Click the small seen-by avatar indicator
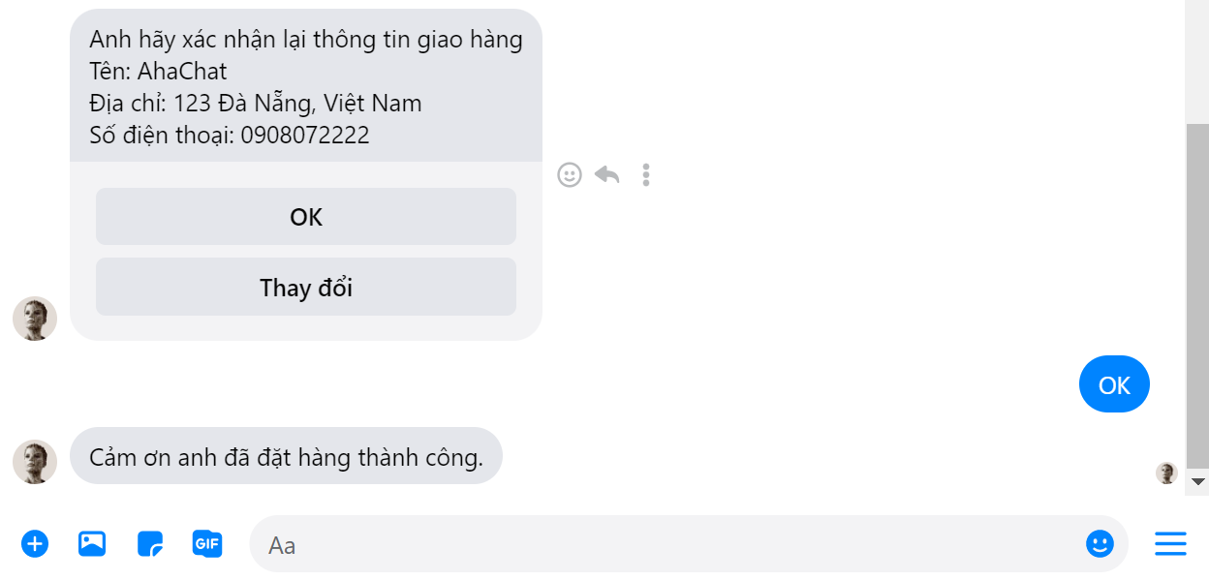Image resolution: width=1209 pixels, height=580 pixels. [x=1166, y=473]
